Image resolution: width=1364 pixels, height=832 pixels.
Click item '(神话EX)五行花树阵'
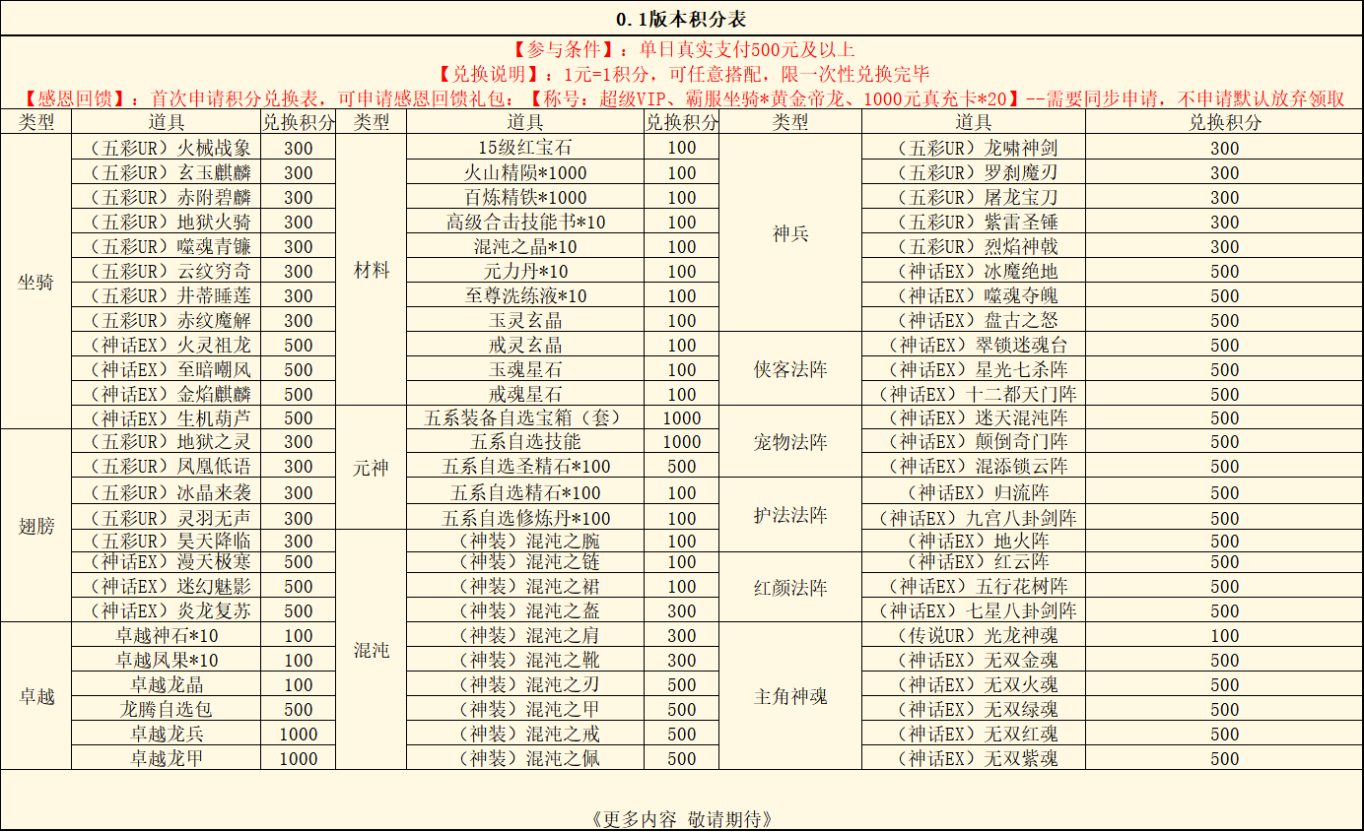tap(974, 586)
